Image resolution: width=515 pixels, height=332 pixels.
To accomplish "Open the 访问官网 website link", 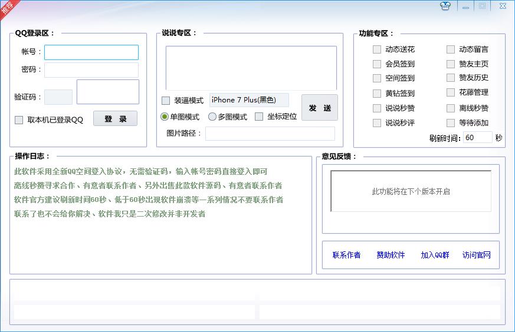I will tap(477, 255).
